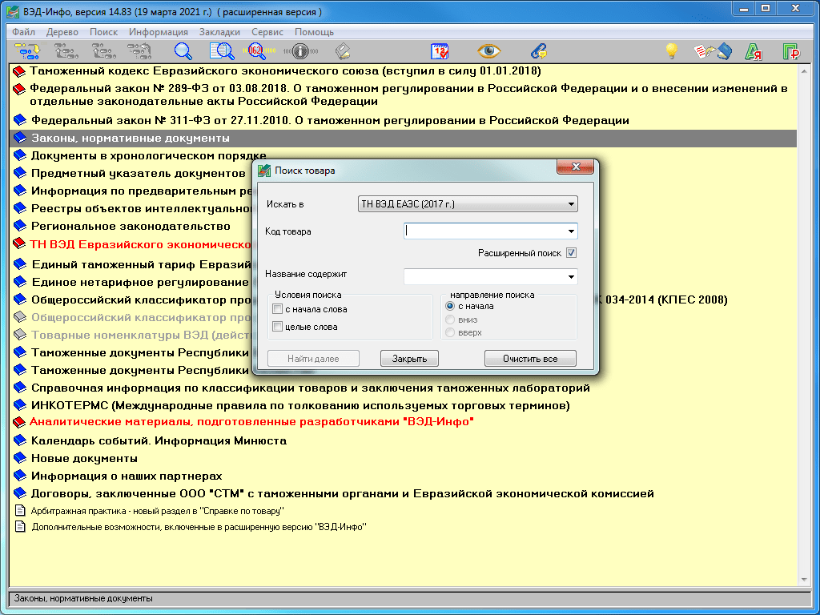Open the 'Закладки' menu

219,32
